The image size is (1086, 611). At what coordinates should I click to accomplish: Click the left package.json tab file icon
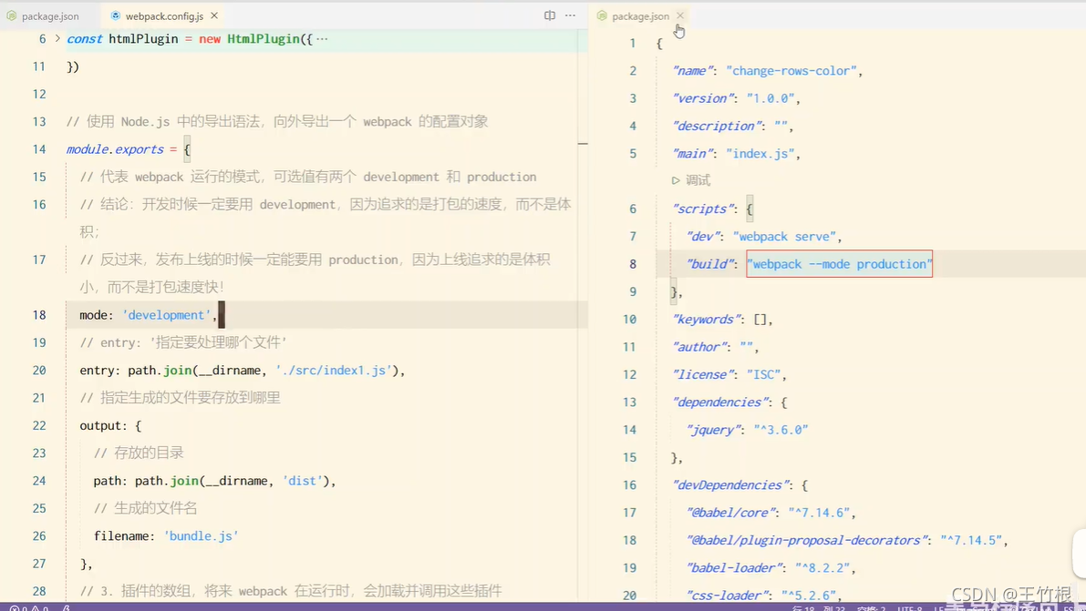12,16
